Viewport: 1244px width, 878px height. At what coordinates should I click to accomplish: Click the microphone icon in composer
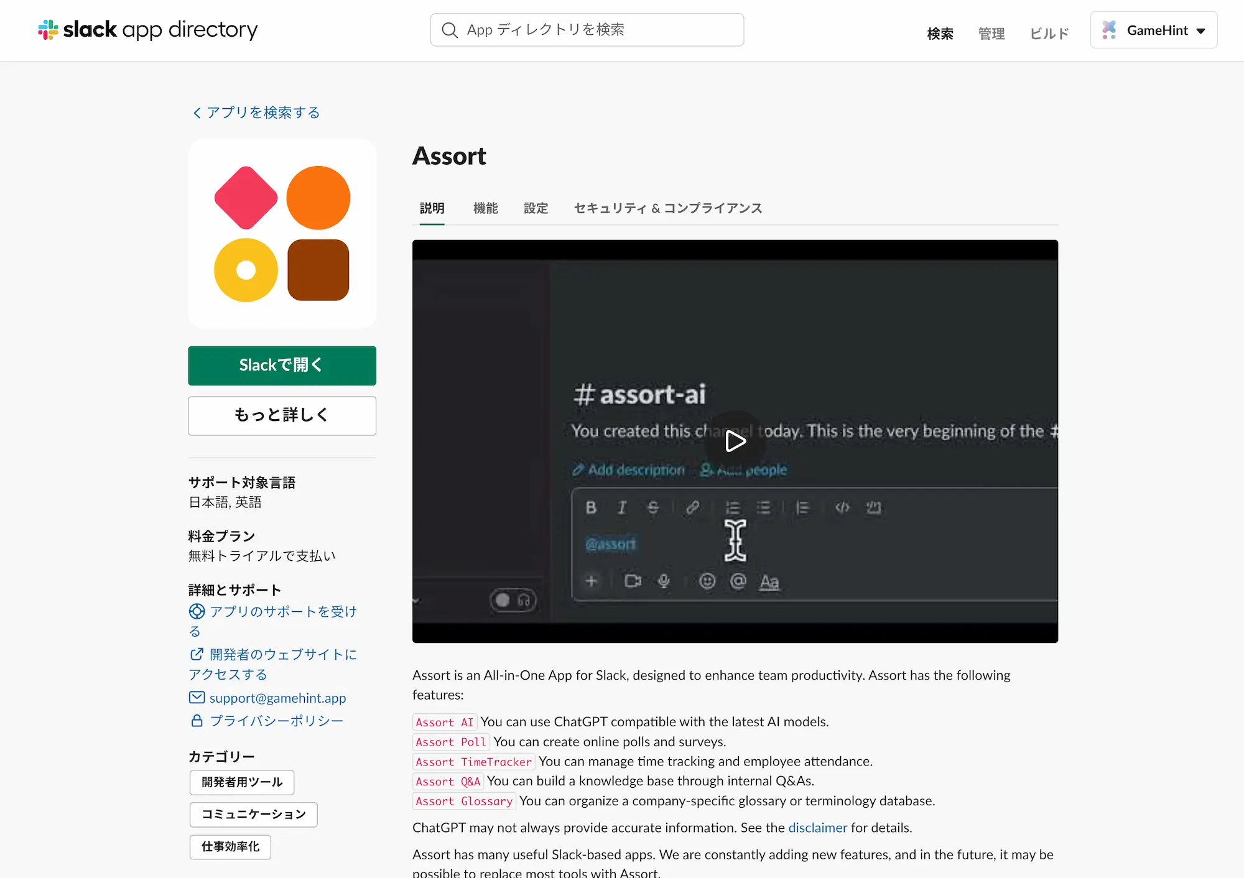(x=664, y=581)
